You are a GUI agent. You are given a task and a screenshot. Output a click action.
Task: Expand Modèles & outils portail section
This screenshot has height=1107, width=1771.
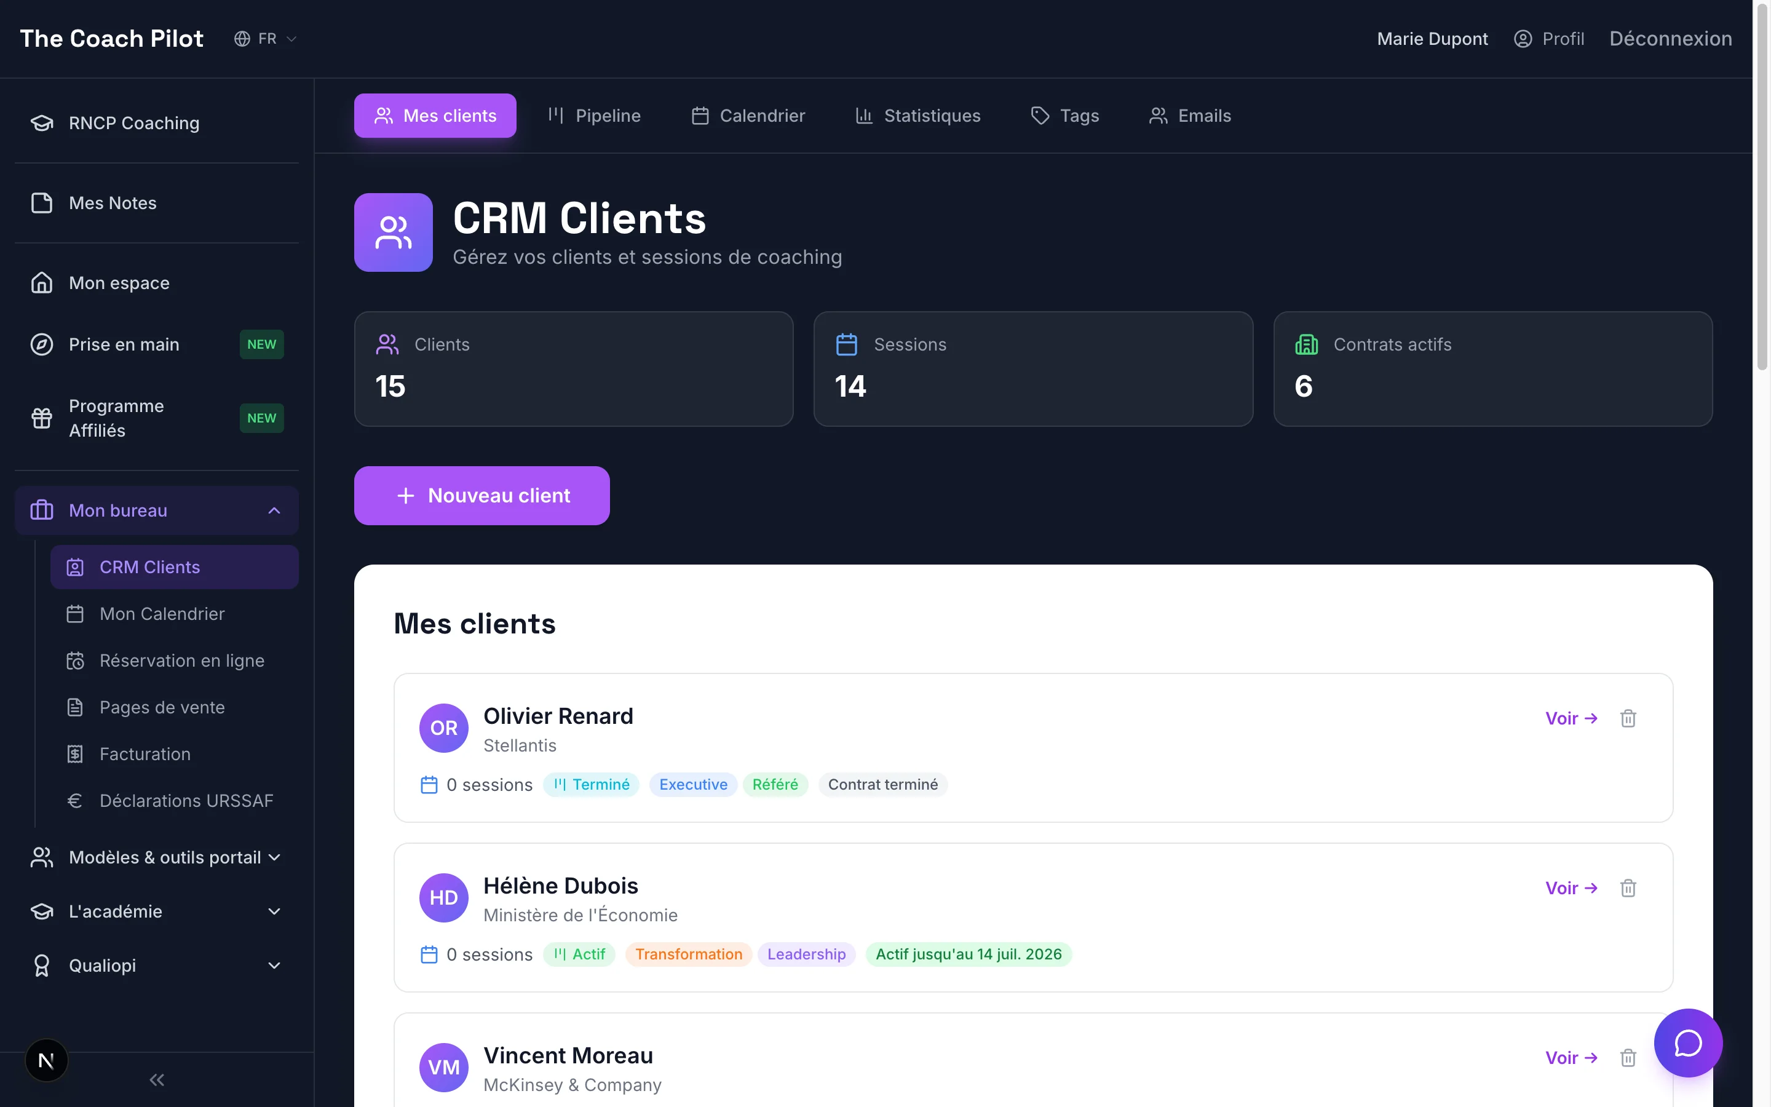[157, 857]
